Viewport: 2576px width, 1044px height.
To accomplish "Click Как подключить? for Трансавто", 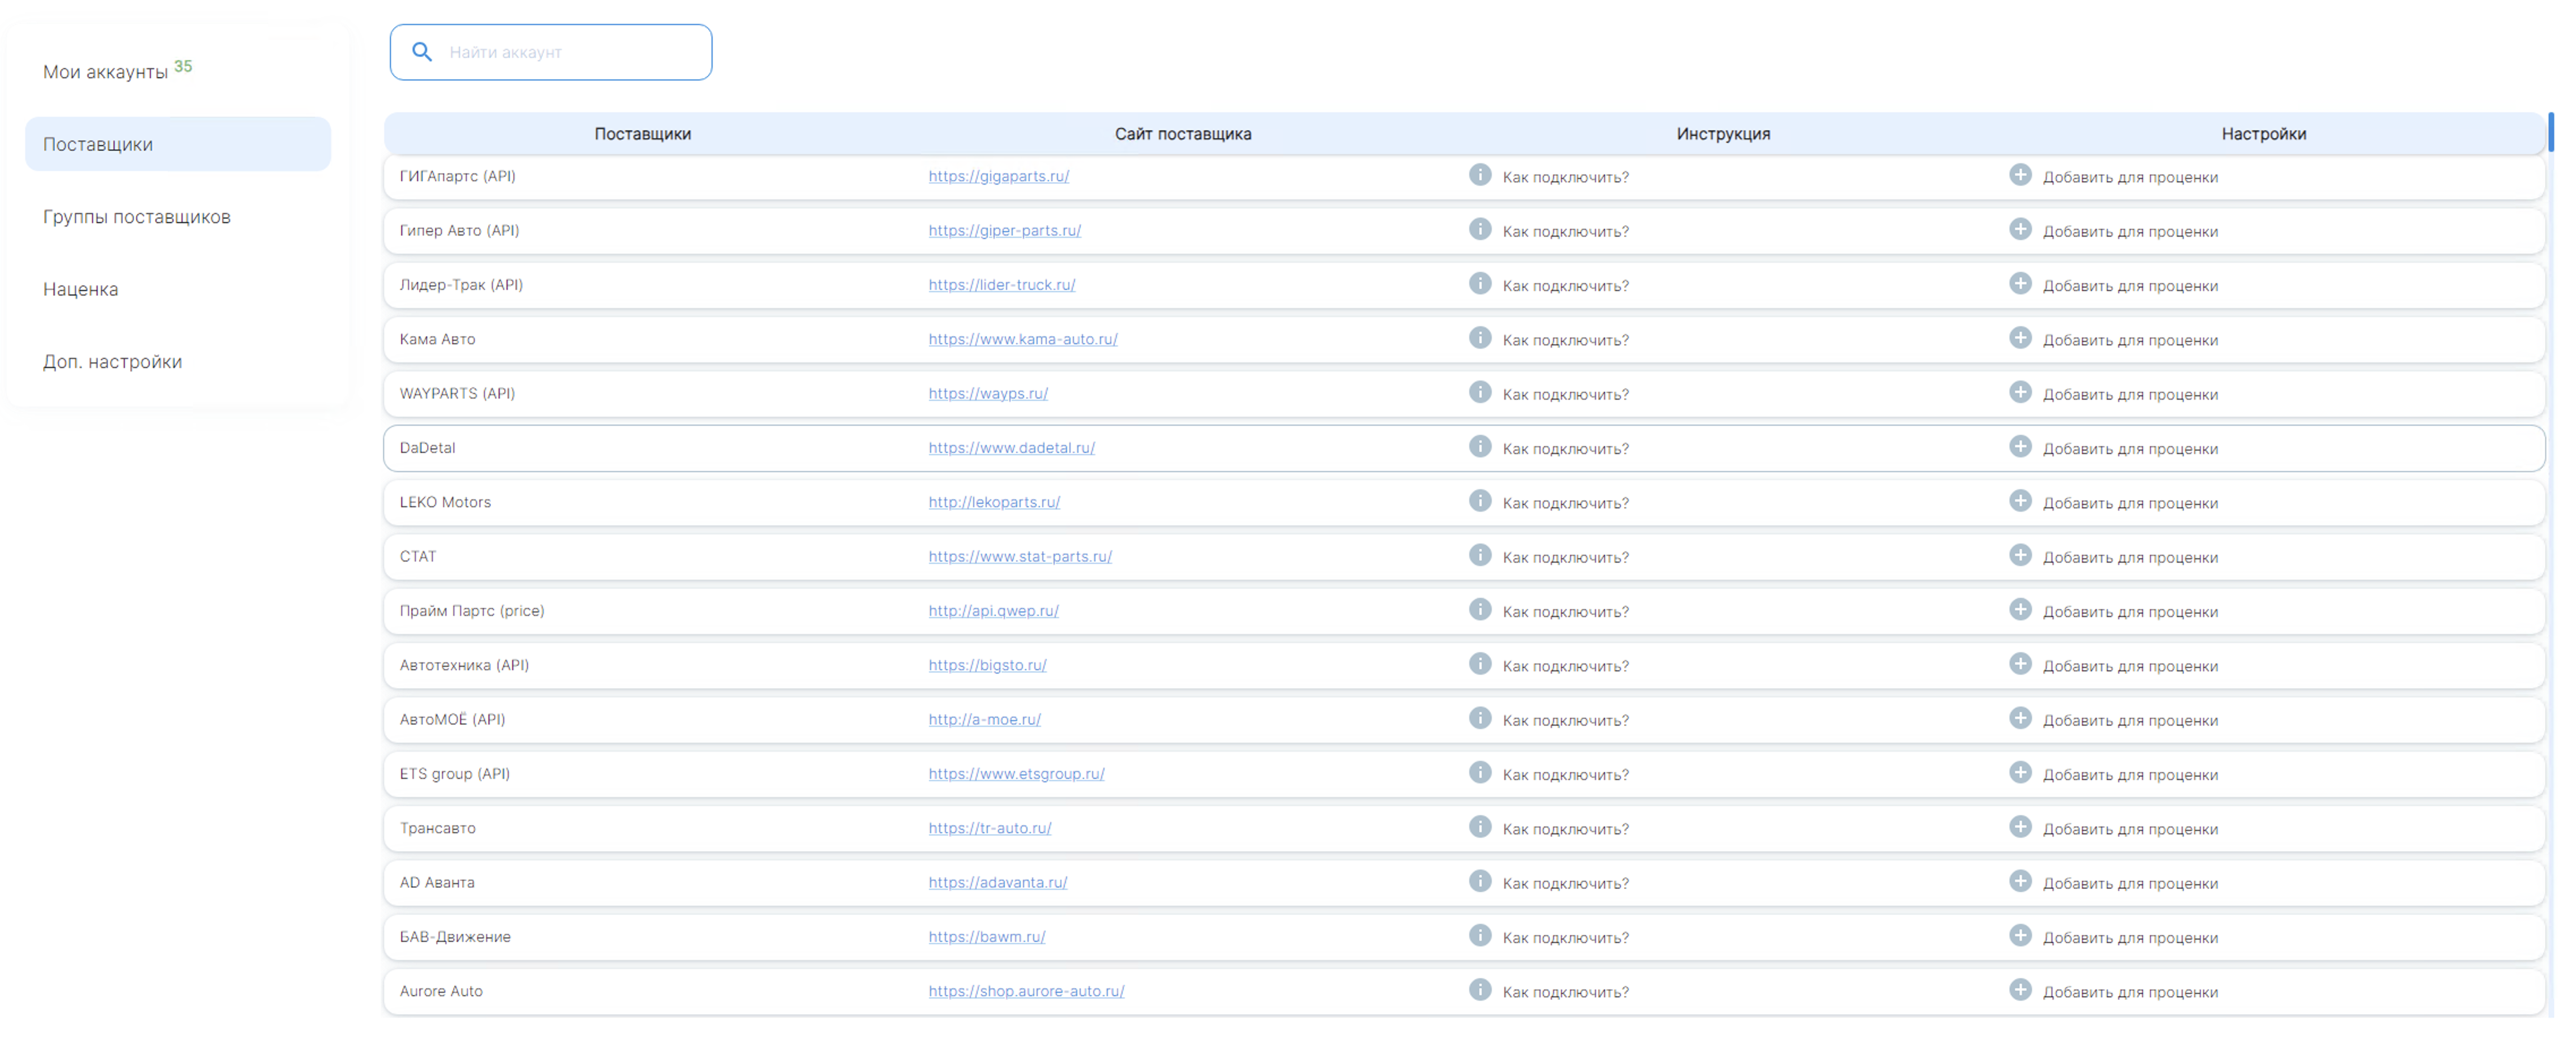I will tap(1565, 829).
